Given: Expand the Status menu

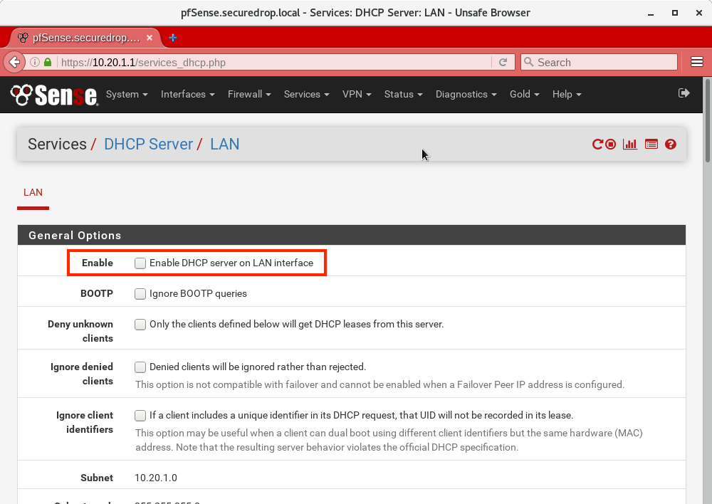Looking at the screenshot, I should [x=403, y=94].
